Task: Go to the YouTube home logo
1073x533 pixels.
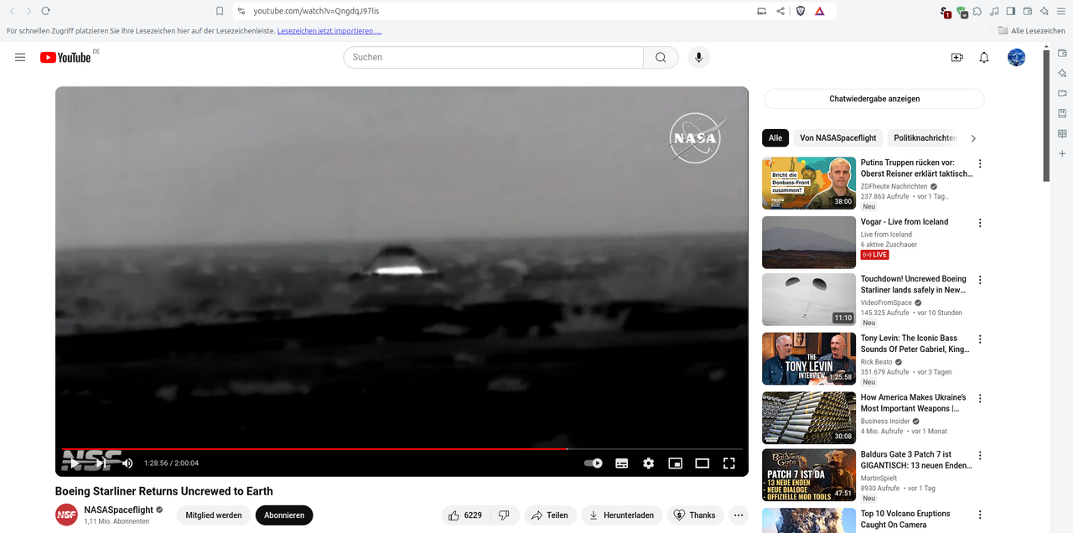Action: (x=65, y=57)
